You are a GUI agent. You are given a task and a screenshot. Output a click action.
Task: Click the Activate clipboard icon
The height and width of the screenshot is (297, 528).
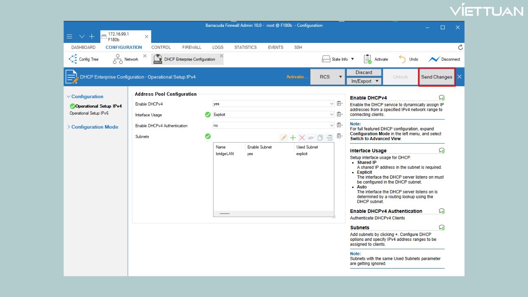click(x=368, y=59)
